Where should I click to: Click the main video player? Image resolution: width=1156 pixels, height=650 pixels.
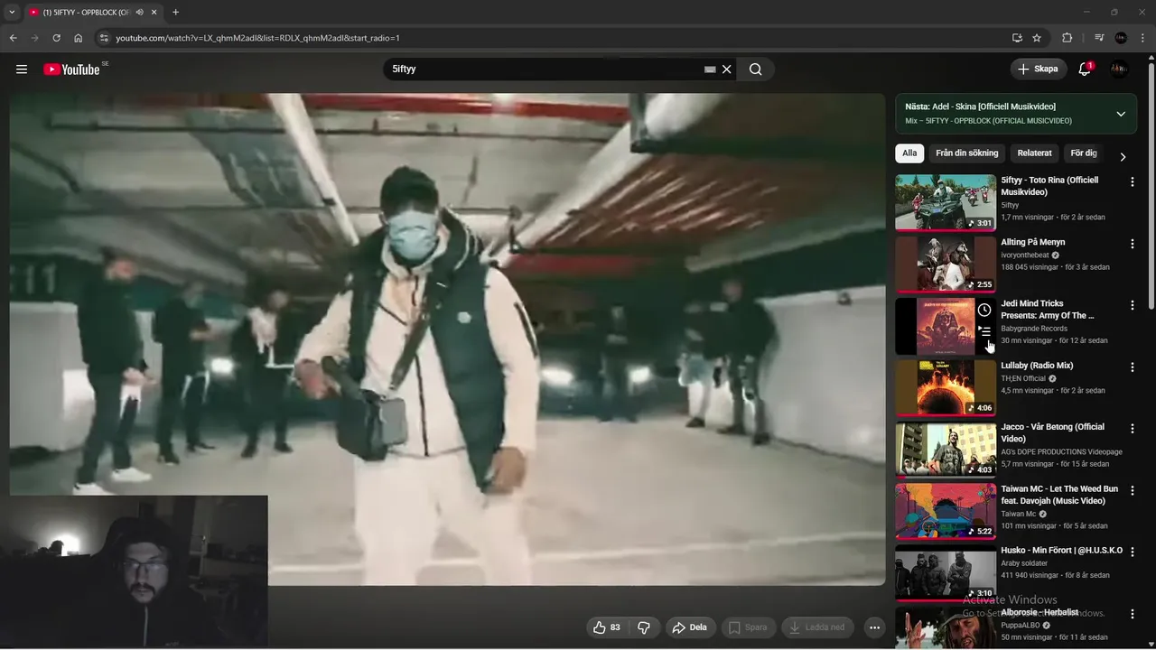point(447,339)
